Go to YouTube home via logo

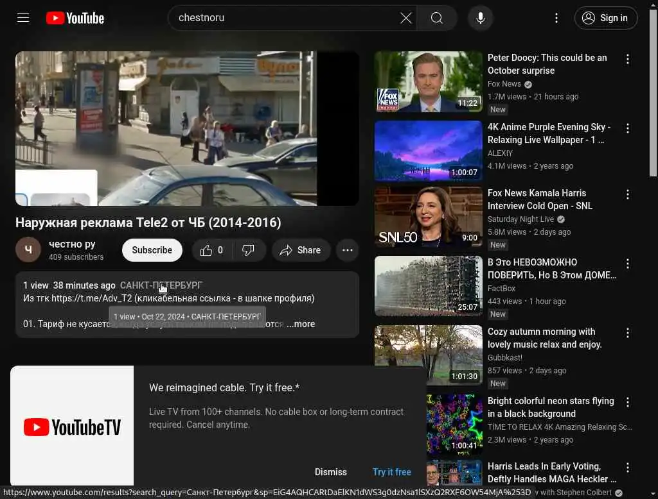(x=75, y=18)
